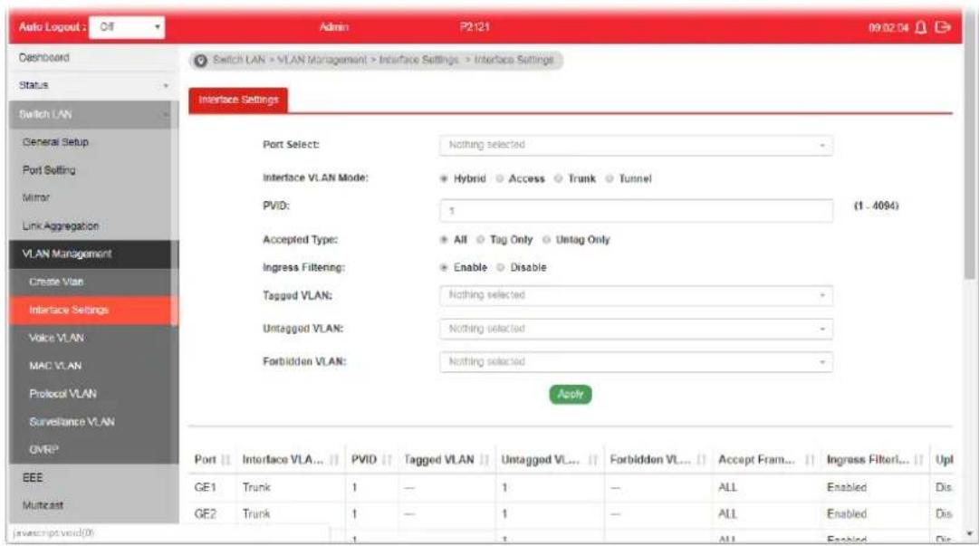Click the logout icon in header
Viewport: 979px width, 546px height.
click(x=943, y=27)
